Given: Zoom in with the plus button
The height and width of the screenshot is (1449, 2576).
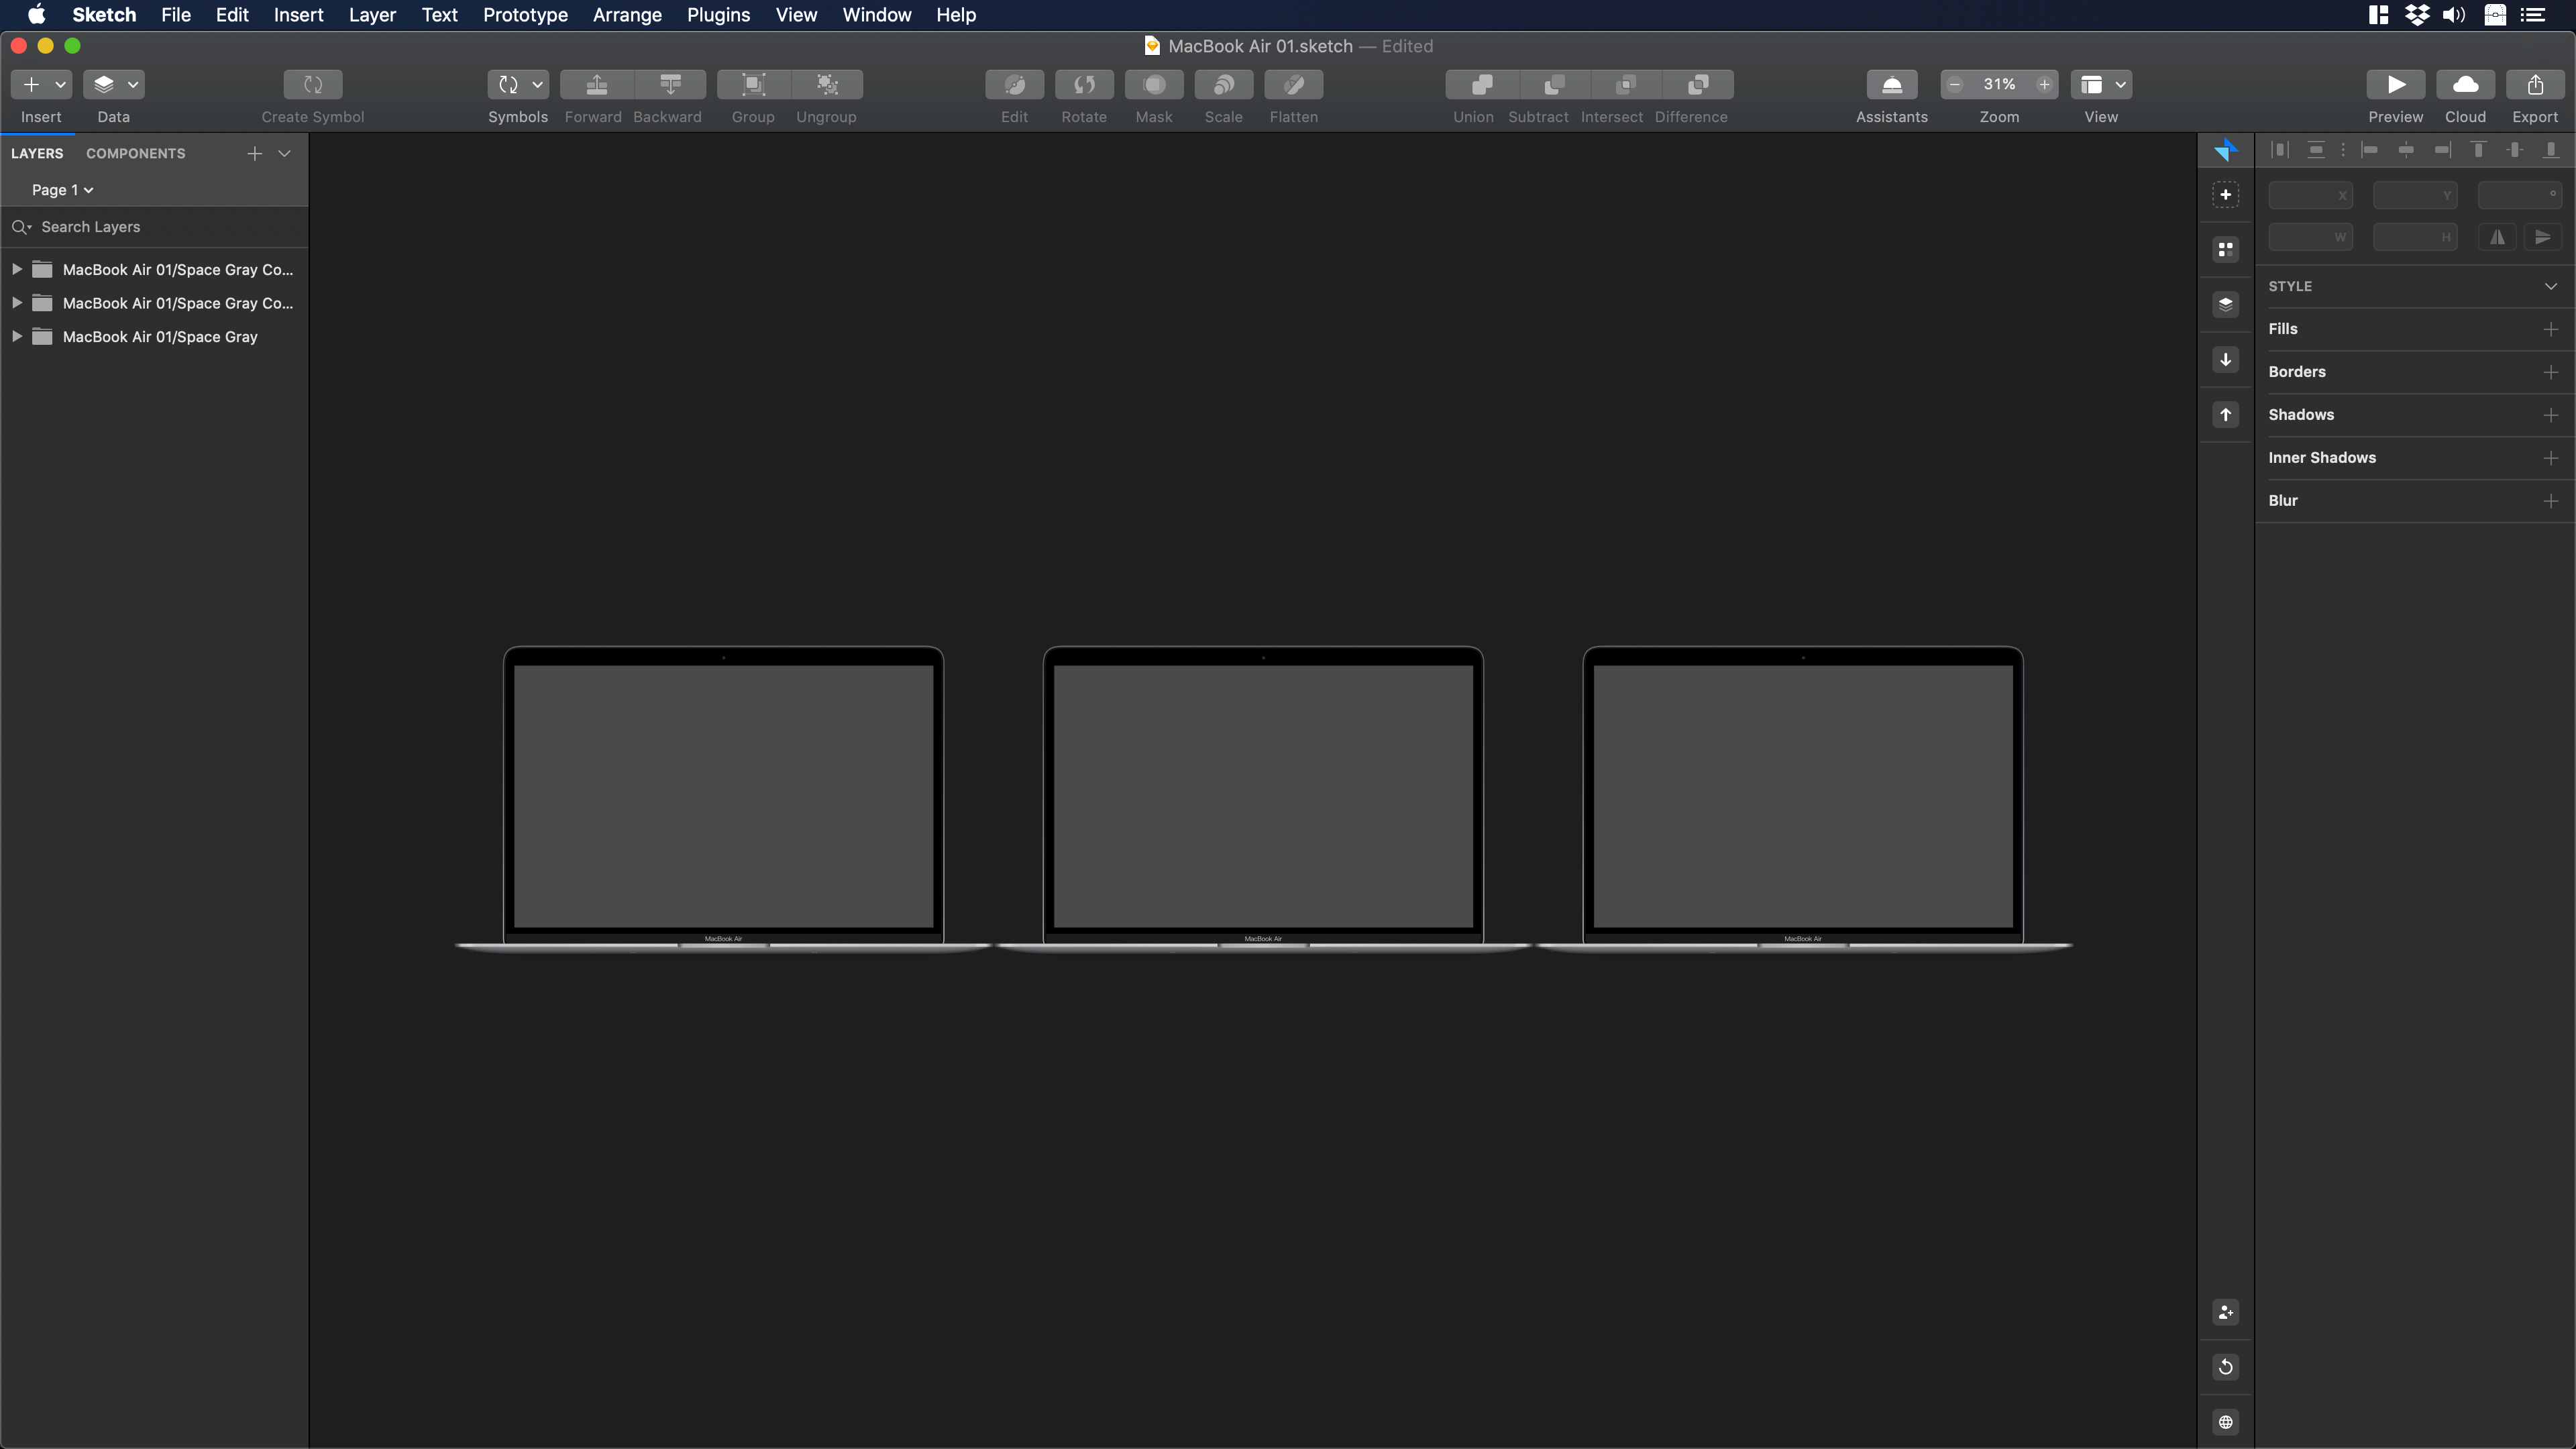Looking at the screenshot, I should point(2044,85).
